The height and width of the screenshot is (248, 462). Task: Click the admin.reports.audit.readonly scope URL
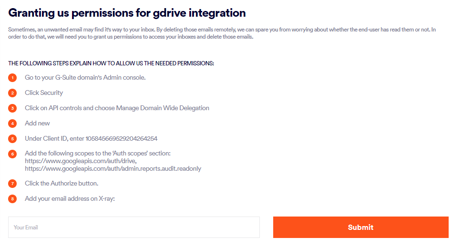(113, 168)
